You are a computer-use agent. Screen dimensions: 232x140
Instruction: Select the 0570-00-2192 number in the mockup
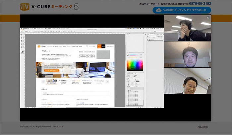87,56
